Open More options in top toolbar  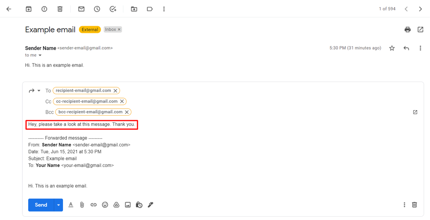tap(164, 9)
